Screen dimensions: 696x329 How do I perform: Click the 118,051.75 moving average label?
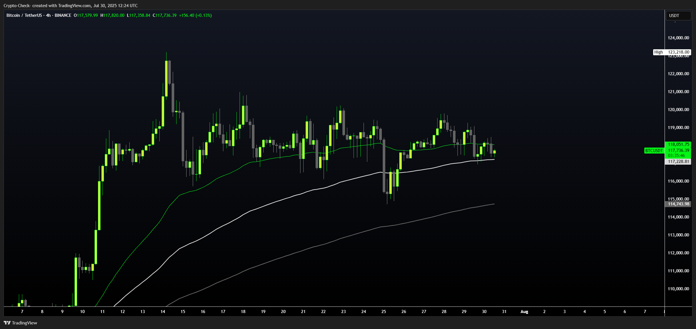point(678,144)
